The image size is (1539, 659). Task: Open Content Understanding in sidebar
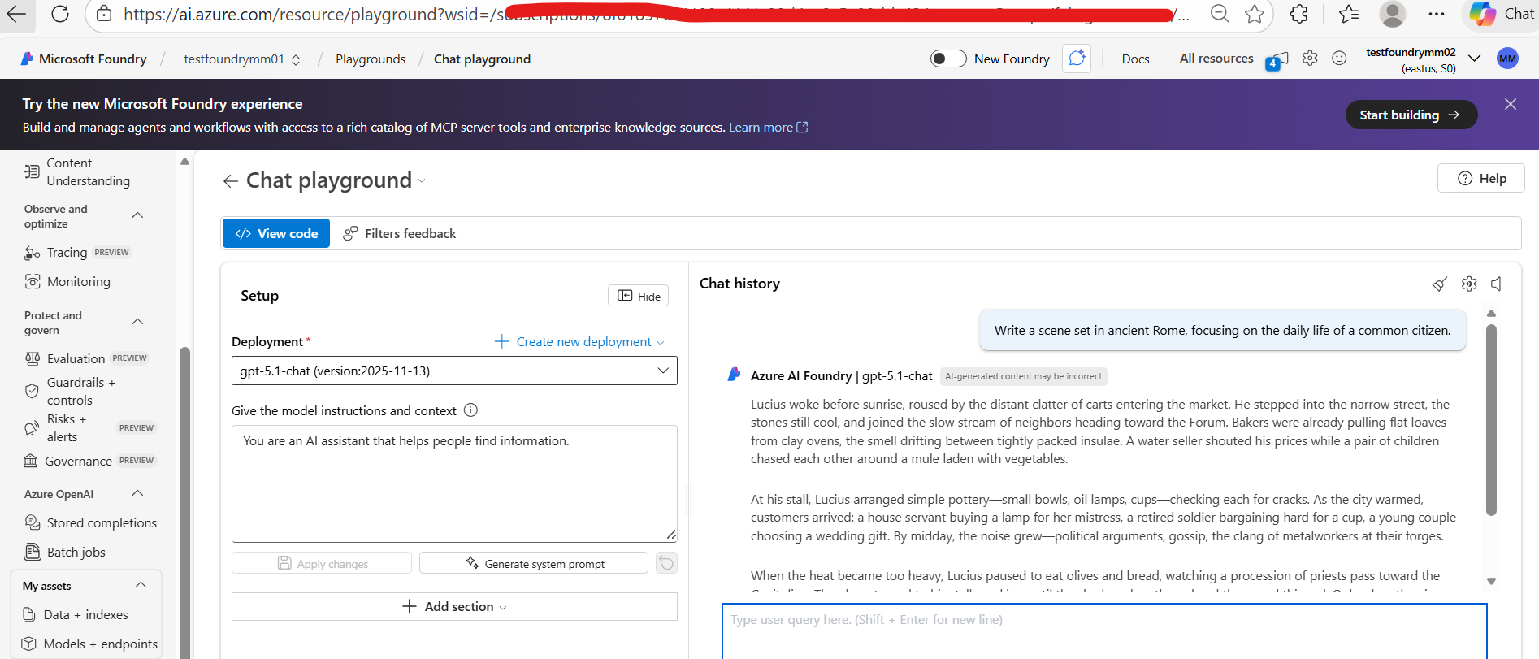tap(87, 171)
